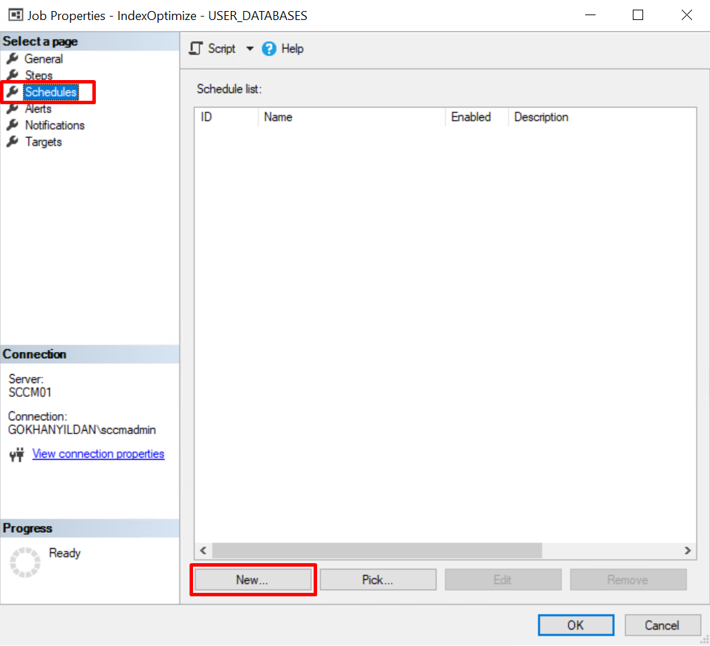The image size is (710, 646).
Task: Click the Script toolbar button
Action: (213, 48)
